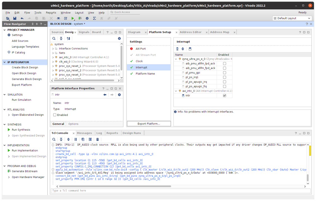Open Platform Interface Properties gear settings

point(119,95)
